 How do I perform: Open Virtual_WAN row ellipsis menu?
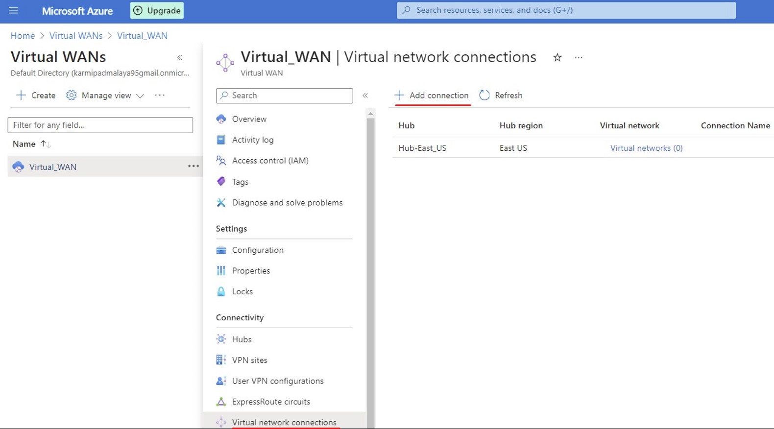coord(193,167)
